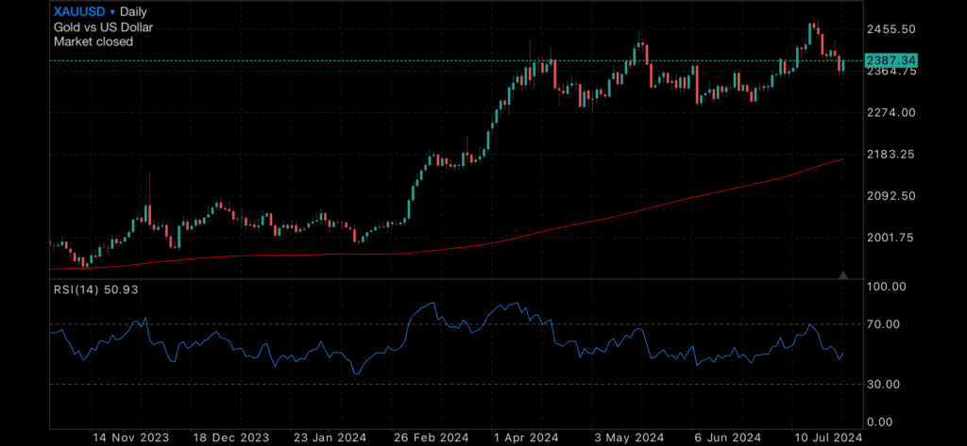Click the RSI 100.00 scale label

(x=886, y=287)
